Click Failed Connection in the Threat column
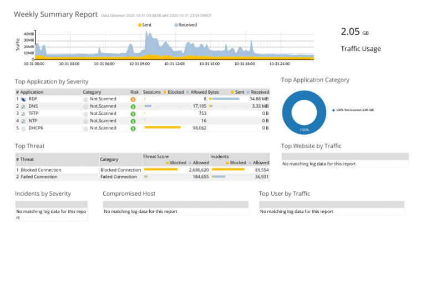Viewport: 426px width, 301px height. coord(39,177)
